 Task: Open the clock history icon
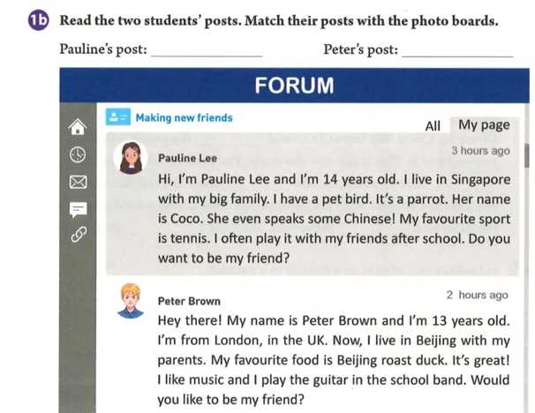[x=78, y=154]
